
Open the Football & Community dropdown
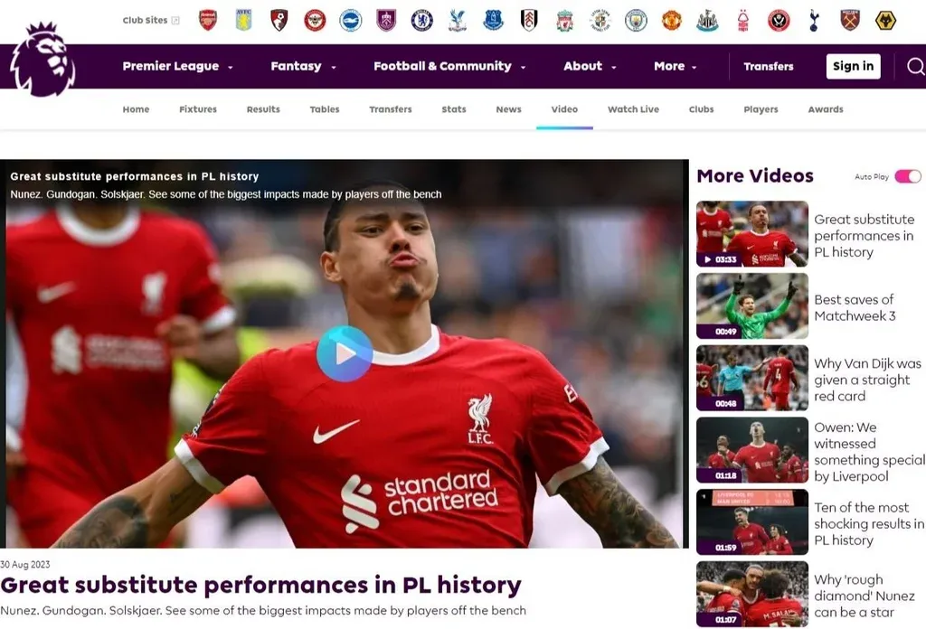(x=449, y=66)
